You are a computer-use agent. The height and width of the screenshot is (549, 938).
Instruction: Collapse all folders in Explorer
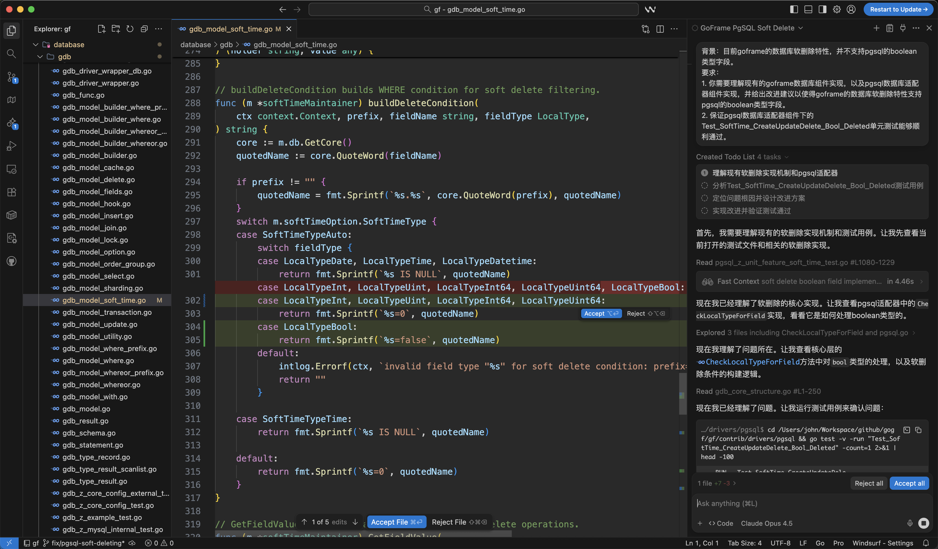pyautogui.click(x=145, y=29)
